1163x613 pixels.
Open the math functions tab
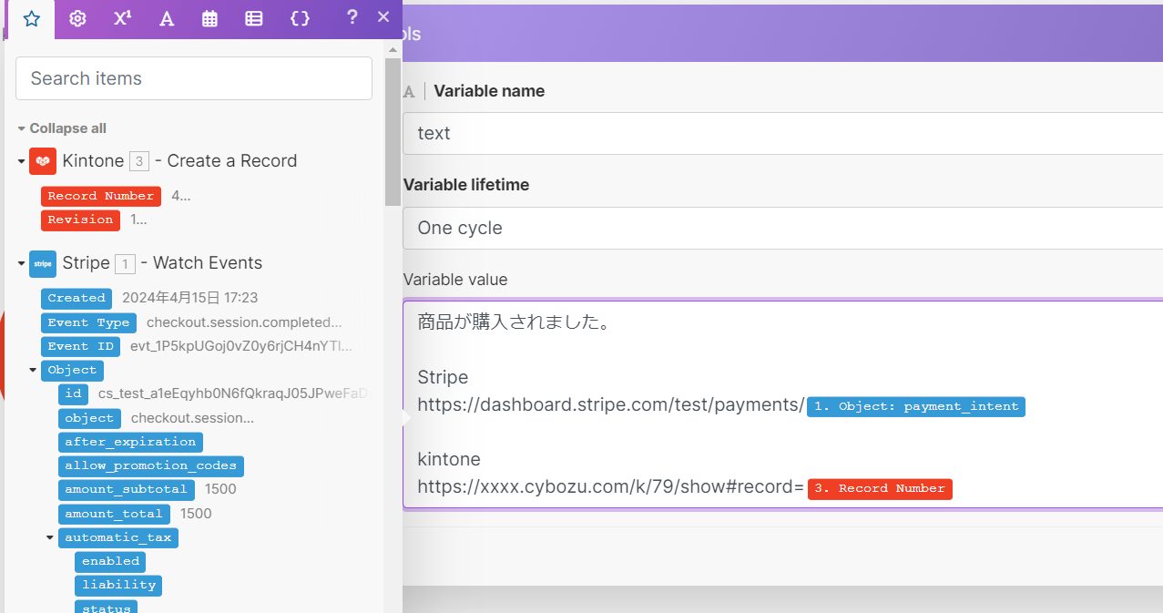[122, 18]
